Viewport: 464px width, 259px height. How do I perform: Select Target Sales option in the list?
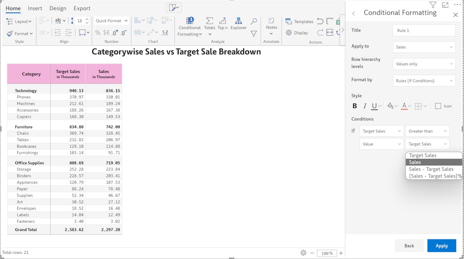tap(433, 155)
